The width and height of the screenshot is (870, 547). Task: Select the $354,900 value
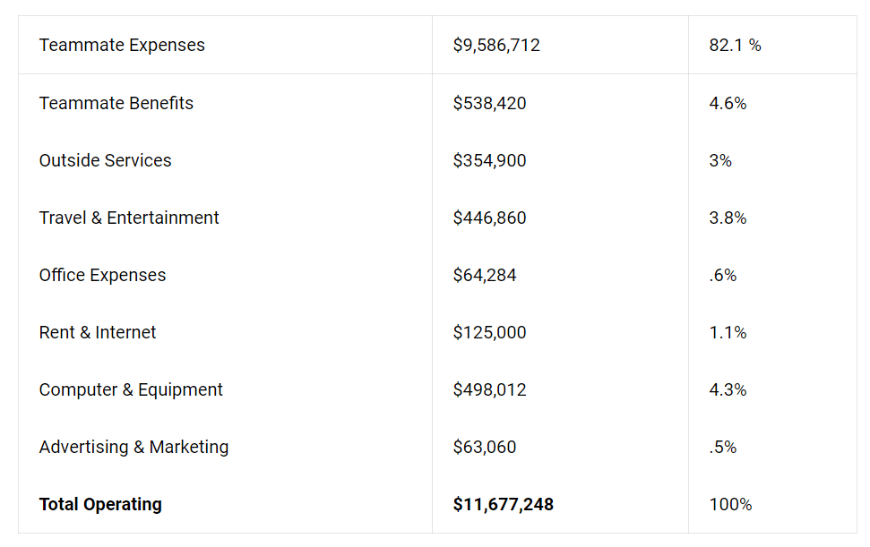(489, 160)
